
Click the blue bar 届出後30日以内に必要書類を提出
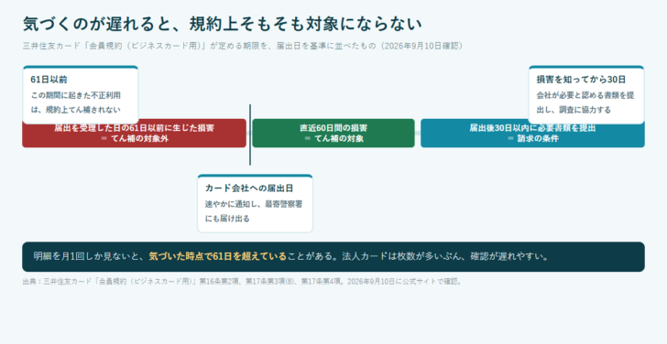point(532,133)
